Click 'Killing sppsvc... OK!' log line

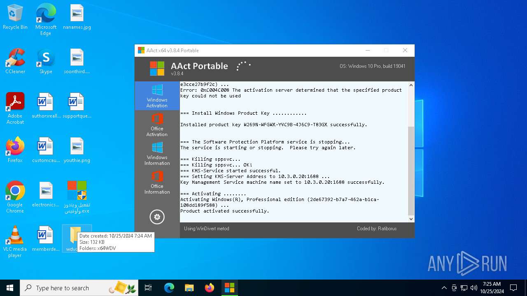click(x=216, y=165)
